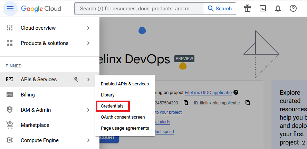
Task: Click the Cloud overview icon
Action: [x=10, y=28]
